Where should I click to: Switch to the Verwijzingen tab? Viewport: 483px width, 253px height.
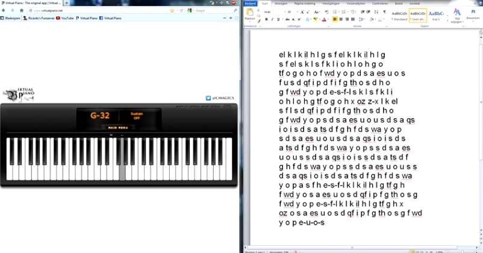point(331,4)
